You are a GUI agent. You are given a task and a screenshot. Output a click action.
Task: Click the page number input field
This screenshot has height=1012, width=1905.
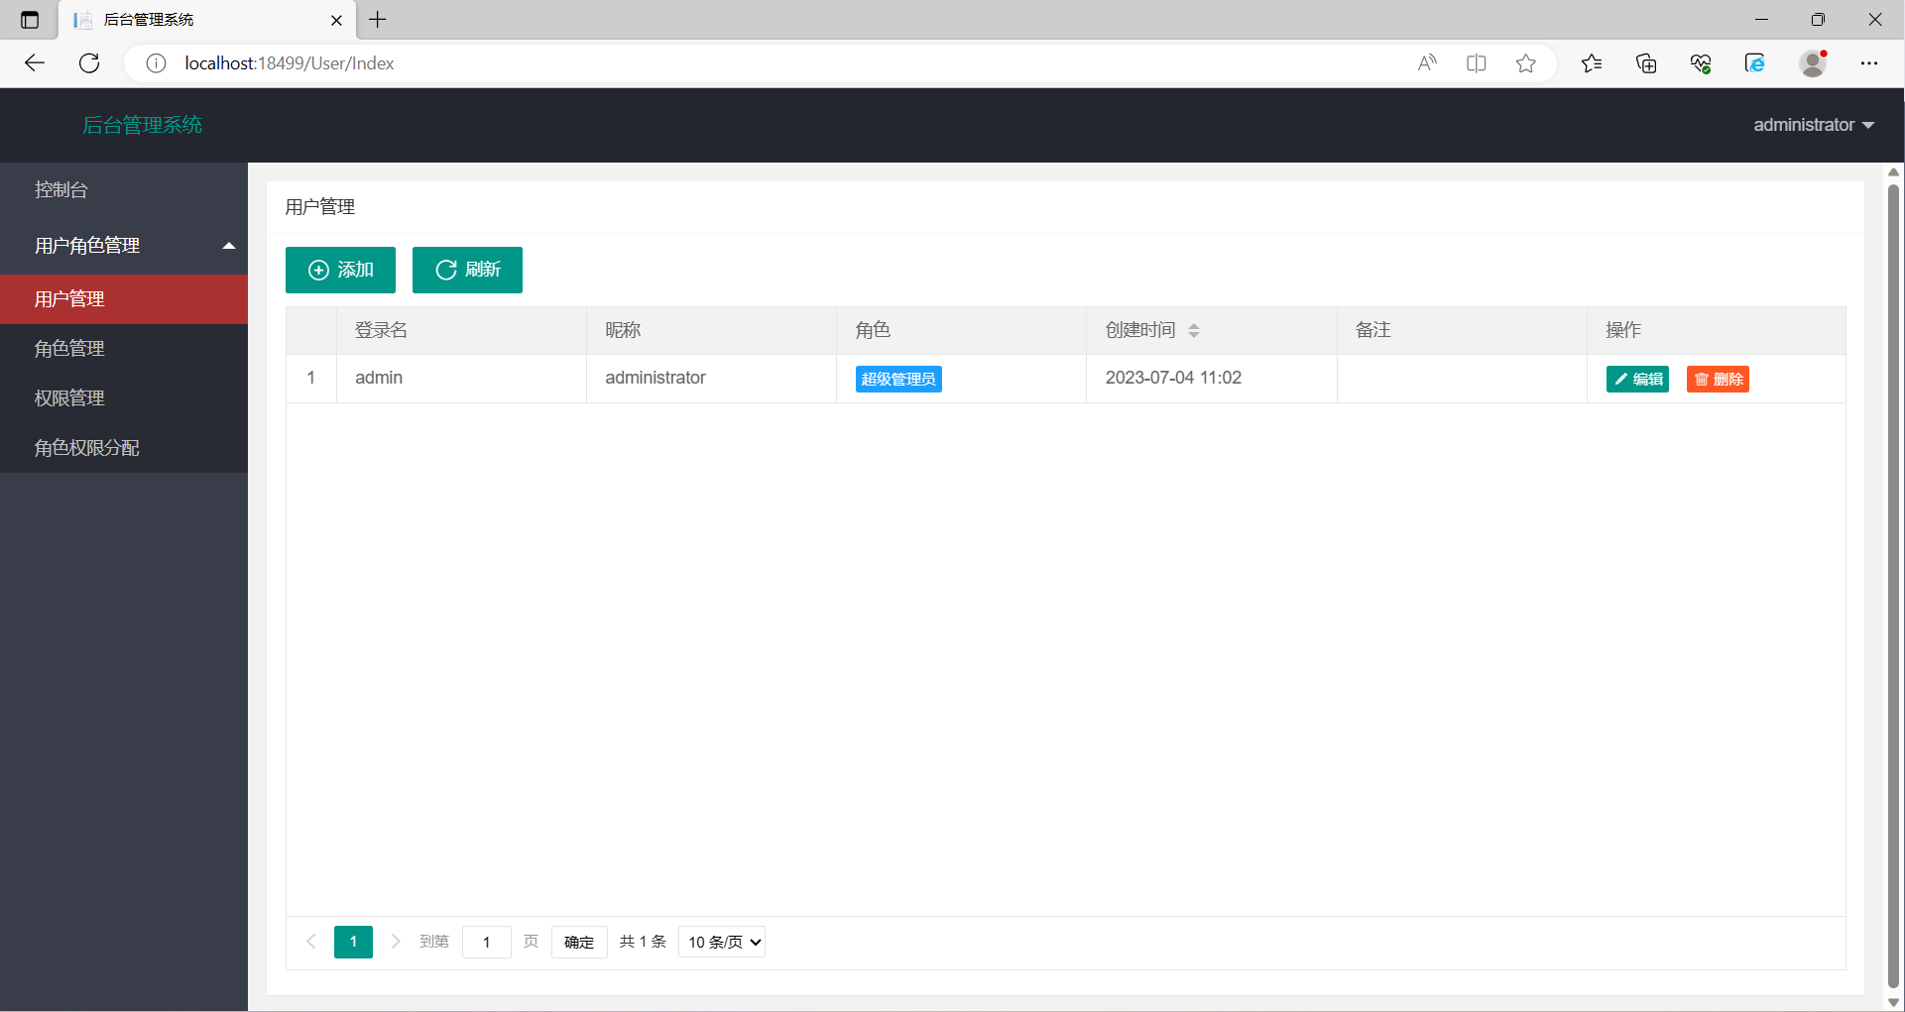(x=486, y=942)
